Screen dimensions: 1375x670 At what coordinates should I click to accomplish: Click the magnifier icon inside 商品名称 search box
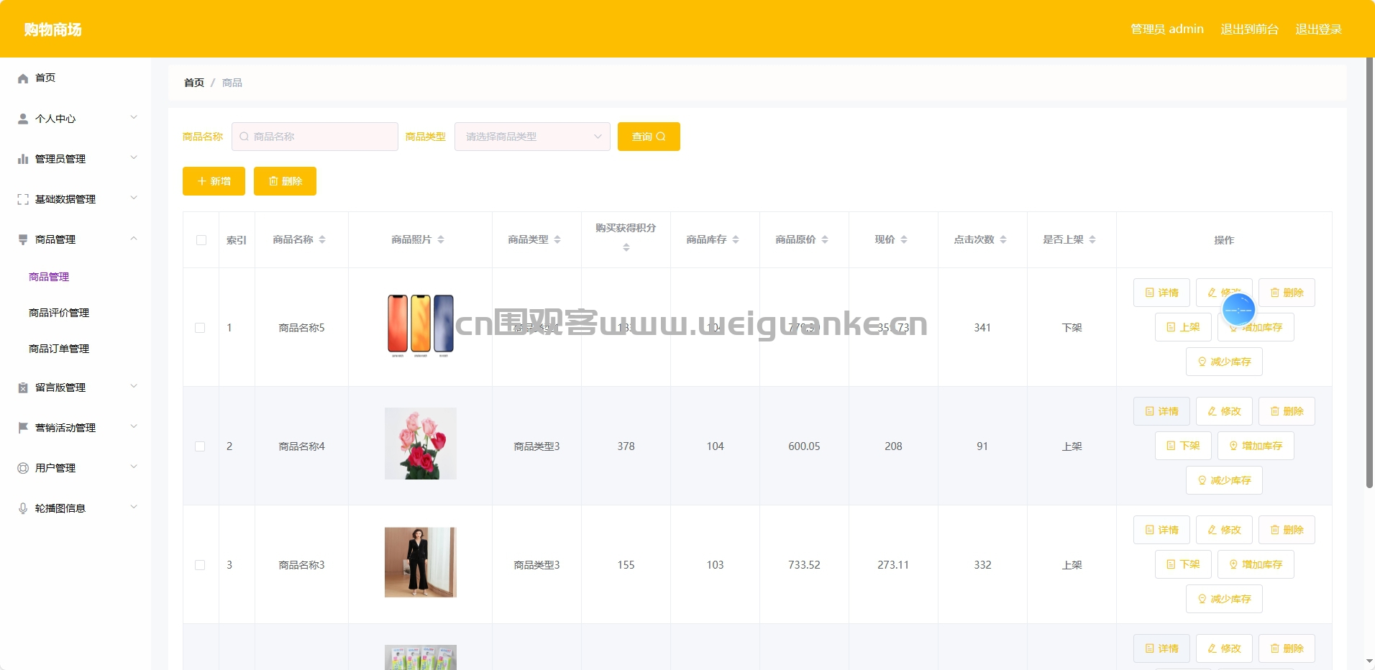245,137
